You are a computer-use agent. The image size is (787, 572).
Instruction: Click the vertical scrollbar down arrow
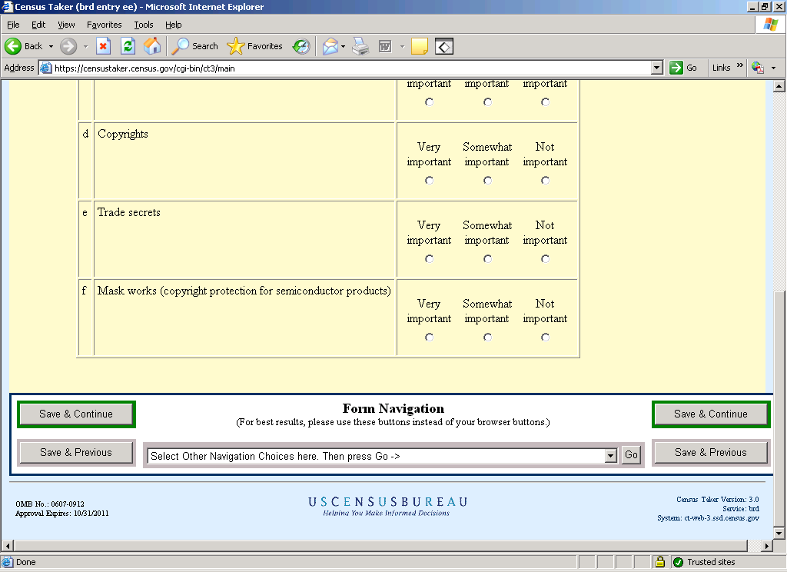coord(779,533)
